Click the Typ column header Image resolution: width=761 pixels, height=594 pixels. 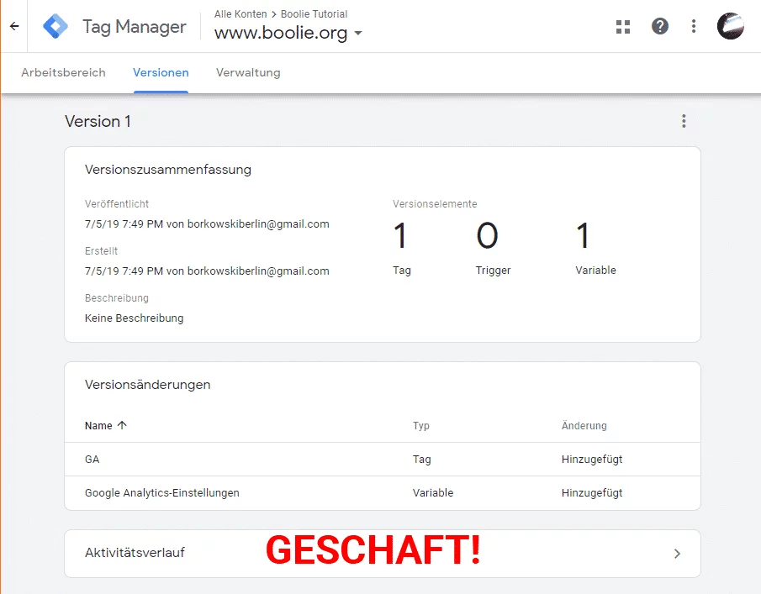(420, 426)
